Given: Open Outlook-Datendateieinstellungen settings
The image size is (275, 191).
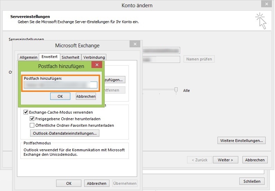Looking at the screenshot, I should (65, 133).
